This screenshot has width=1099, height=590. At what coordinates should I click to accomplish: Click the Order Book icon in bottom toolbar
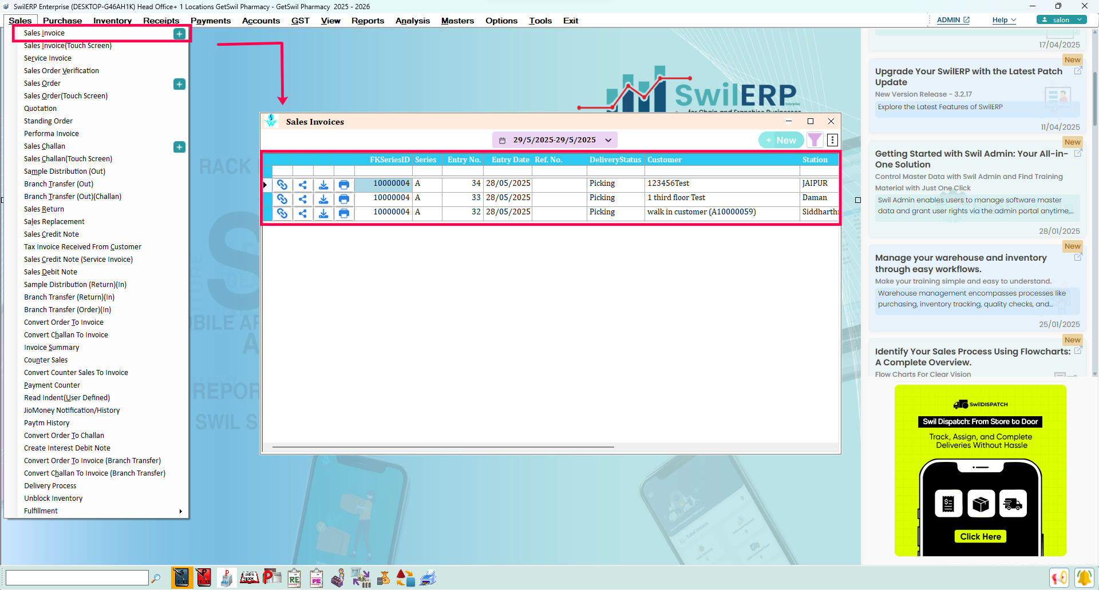(249, 578)
